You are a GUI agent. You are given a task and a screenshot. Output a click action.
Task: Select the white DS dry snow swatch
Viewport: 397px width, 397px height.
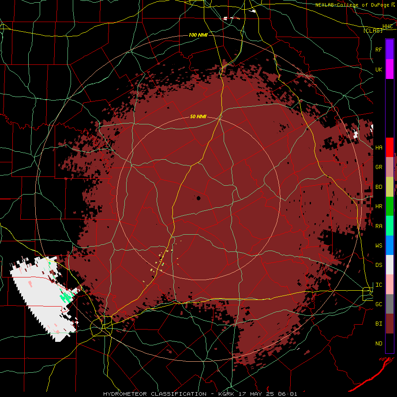tap(390, 265)
